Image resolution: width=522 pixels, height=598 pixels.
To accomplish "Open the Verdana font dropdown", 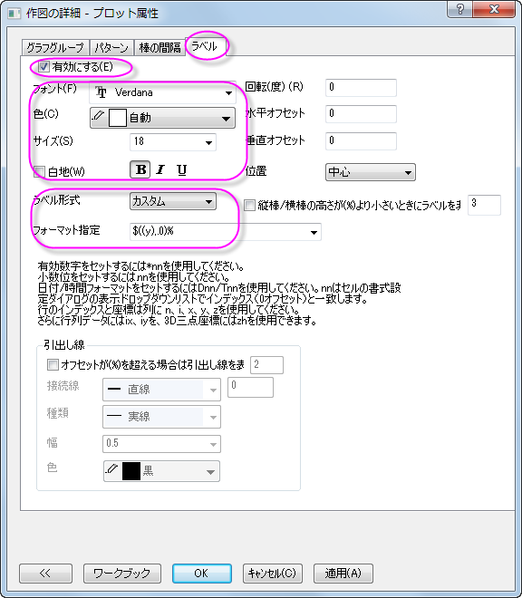I will tap(162, 92).
